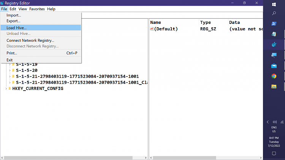
Task: Click the Registry Editor title bar icon
Action: tap(2, 3)
